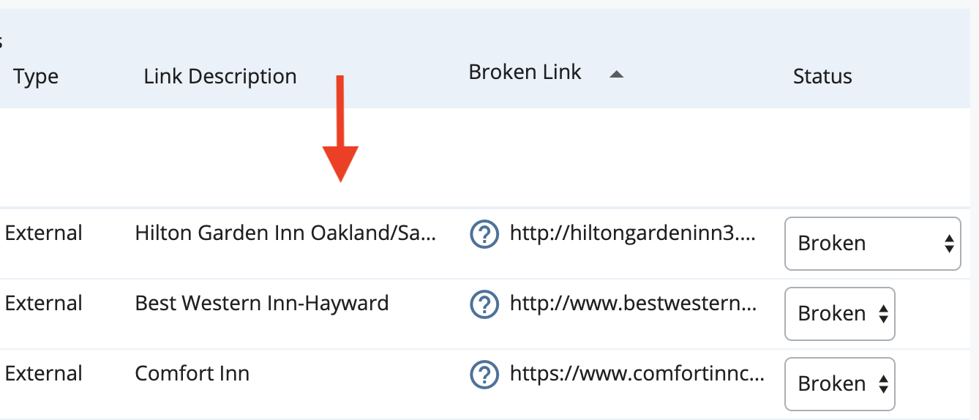Click sort arrow next to Broken Link
This screenshot has height=420, width=979.
coord(617,74)
